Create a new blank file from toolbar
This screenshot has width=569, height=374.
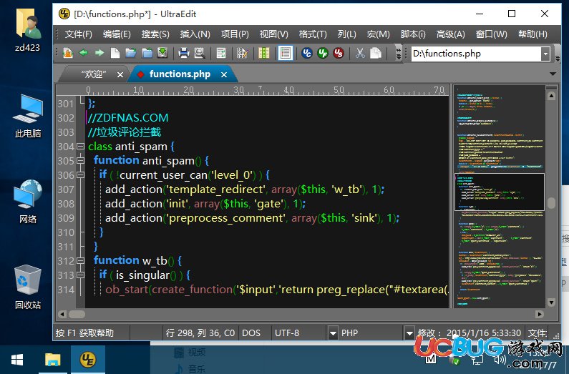(115, 53)
